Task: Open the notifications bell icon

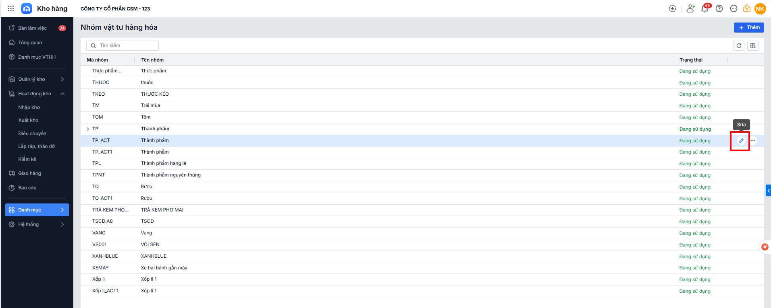Action: 704,8
